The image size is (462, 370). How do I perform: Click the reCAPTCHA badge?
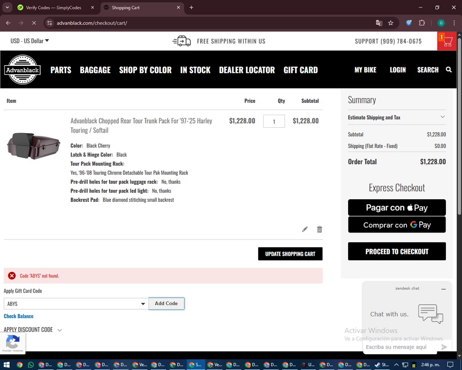pyautogui.click(x=13, y=343)
